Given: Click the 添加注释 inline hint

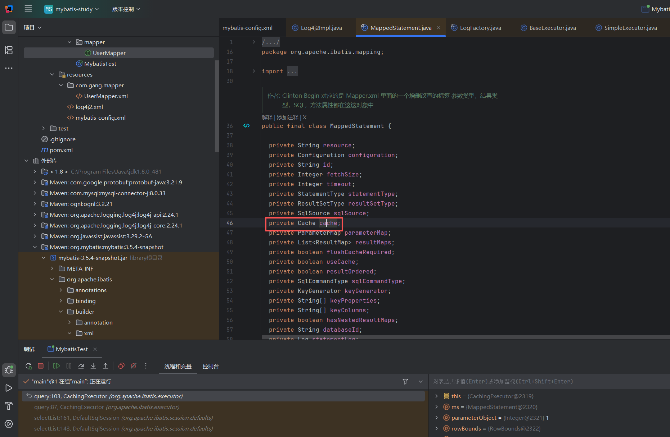Looking at the screenshot, I should click(288, 118).
